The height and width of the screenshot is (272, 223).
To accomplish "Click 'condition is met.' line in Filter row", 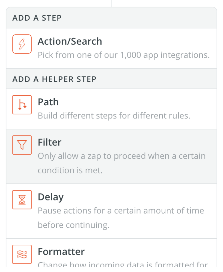I will coord(70,170).
